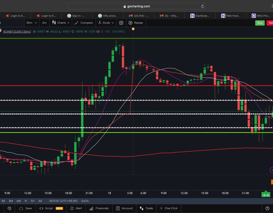Viewport: 273px width, 213px height.
Task: Click the orange D marker above chart
Action: (x=133, y=29)
